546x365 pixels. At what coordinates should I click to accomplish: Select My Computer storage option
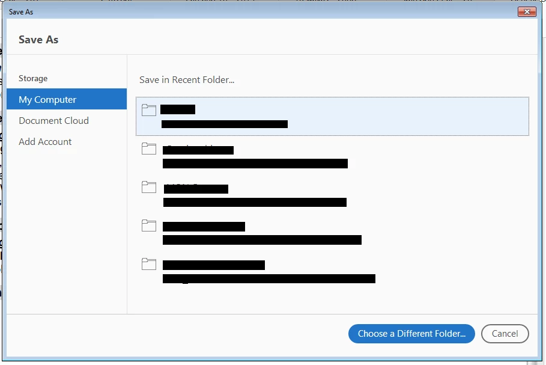click(67, 99)
